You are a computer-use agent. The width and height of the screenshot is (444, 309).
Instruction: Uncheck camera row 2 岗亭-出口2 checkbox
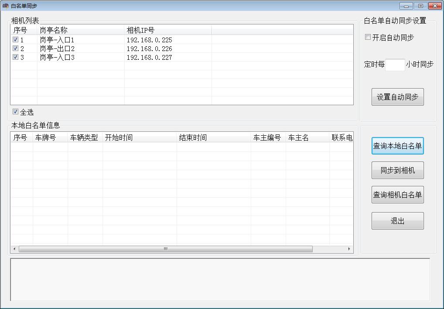coord(16,48)
